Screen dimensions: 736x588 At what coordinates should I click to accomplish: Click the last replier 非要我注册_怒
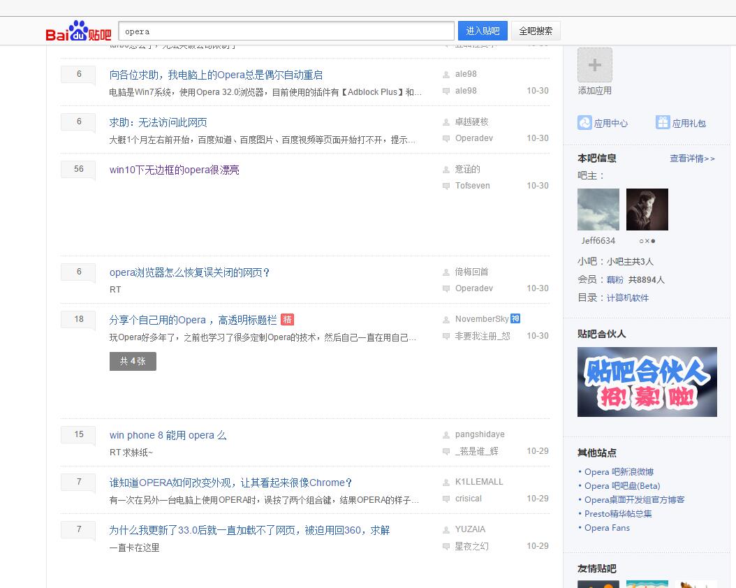click(483, 335)
